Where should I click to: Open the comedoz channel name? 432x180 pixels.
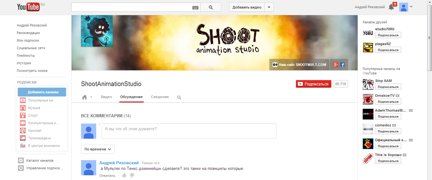click(383, 125)
